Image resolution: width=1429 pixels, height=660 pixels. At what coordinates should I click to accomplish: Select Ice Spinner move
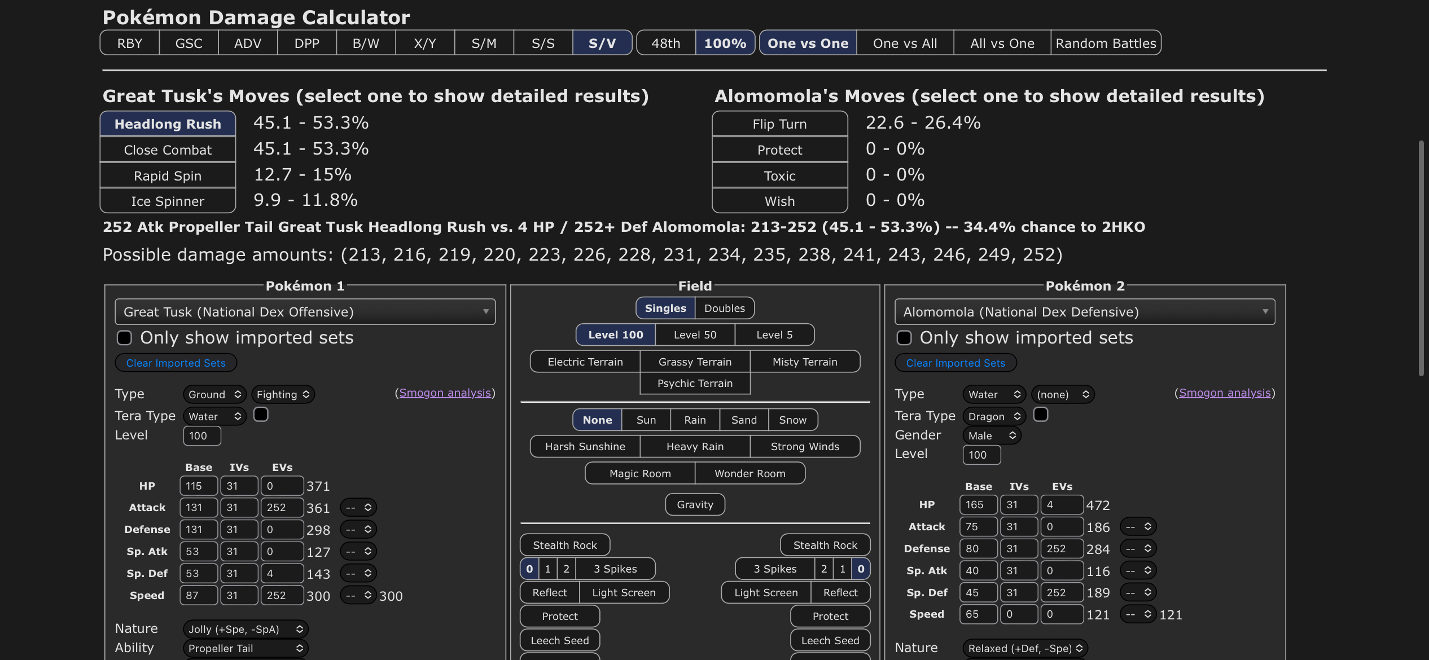coord(168,201)
